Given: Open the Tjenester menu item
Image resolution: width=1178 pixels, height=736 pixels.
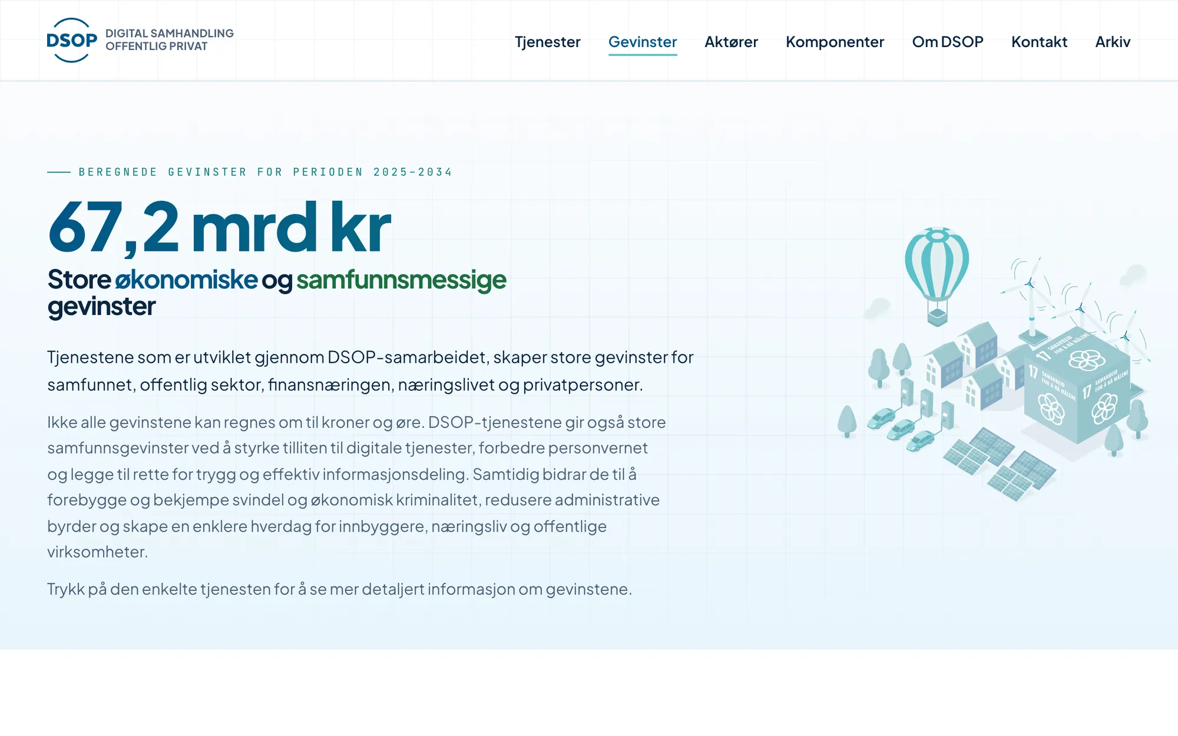Looking at the screenshot, I should (547, 42).
